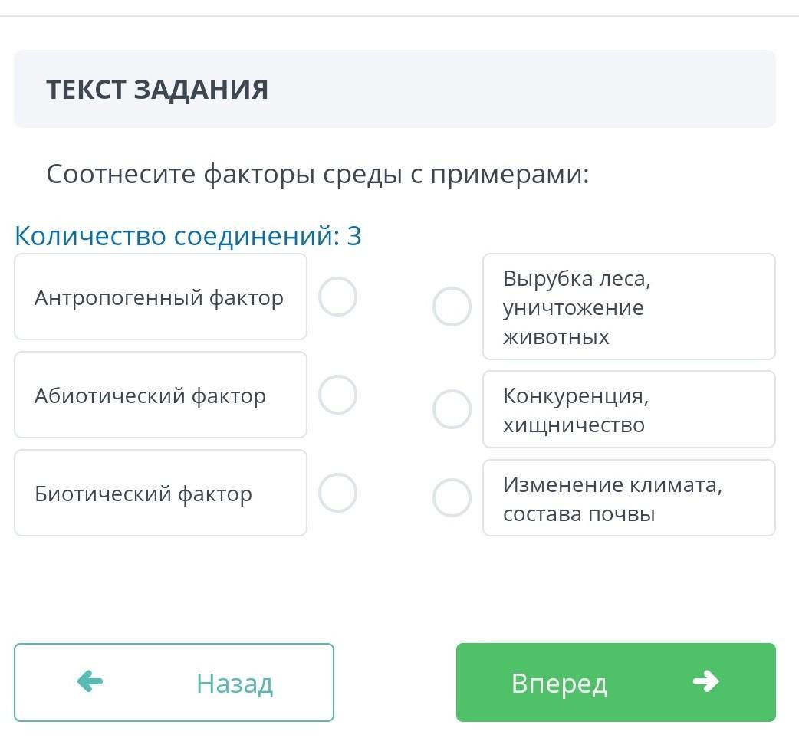Screen dimensions: 799x738
Task: Proceed with the green Вперед button
Action: (616, 682)
